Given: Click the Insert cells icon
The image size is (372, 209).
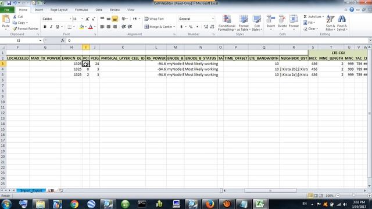Looking at the screenshot, I should click(x=271, y=19).
